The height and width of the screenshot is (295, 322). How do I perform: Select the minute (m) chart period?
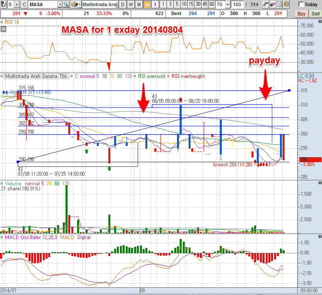(x=147, y=4)
